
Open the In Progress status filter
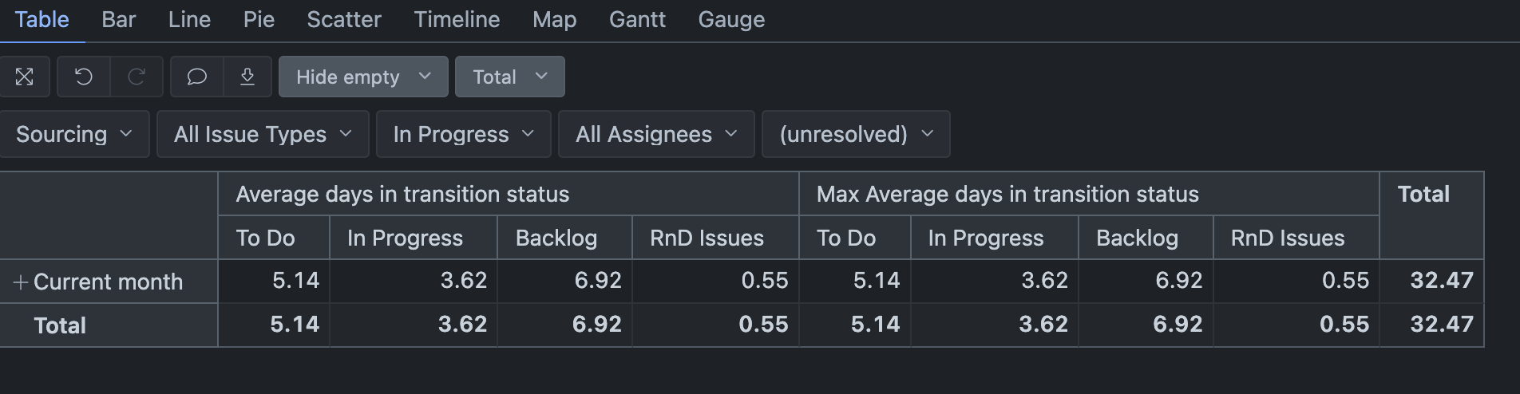tap(463, 134)
